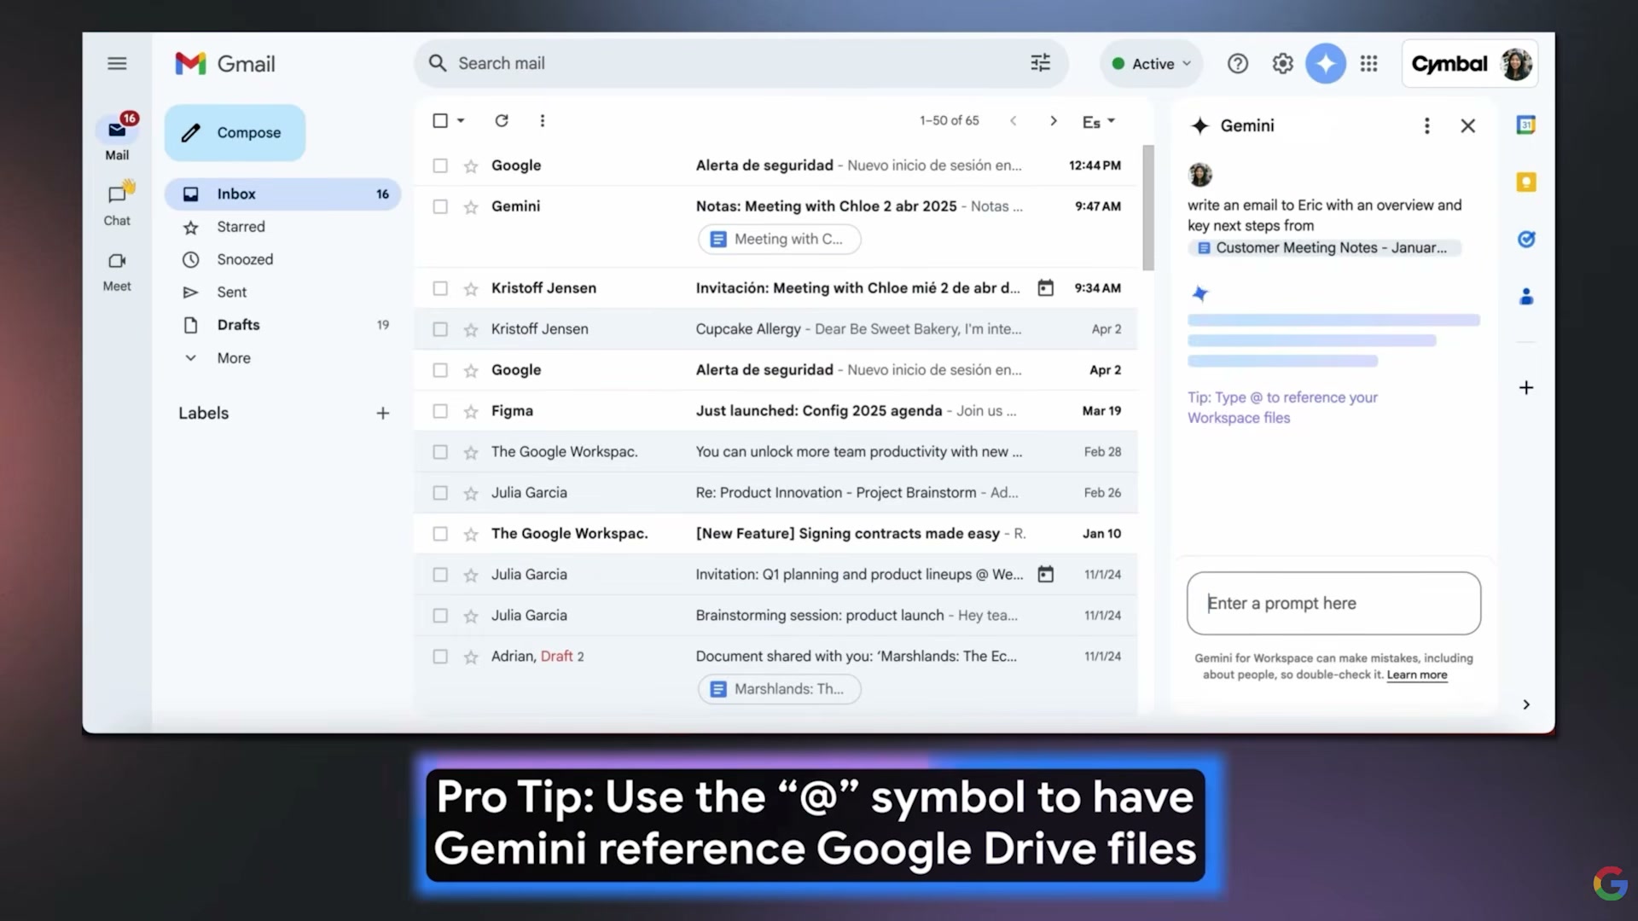The image size is (1638, 921).
Task: Star the Cupcake Allergy email
Action: (x=471, y=330)
